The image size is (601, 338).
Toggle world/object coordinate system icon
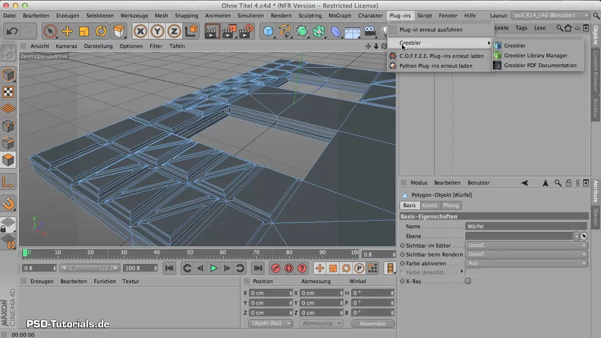point(191,31)
